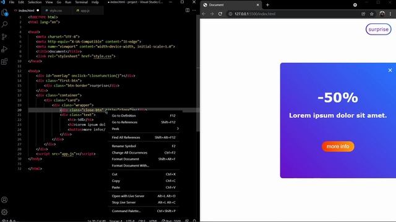View site information icon in address bar
Image resolution: width=396 pixels, height=222 pixels.
[x=230, y=14]
